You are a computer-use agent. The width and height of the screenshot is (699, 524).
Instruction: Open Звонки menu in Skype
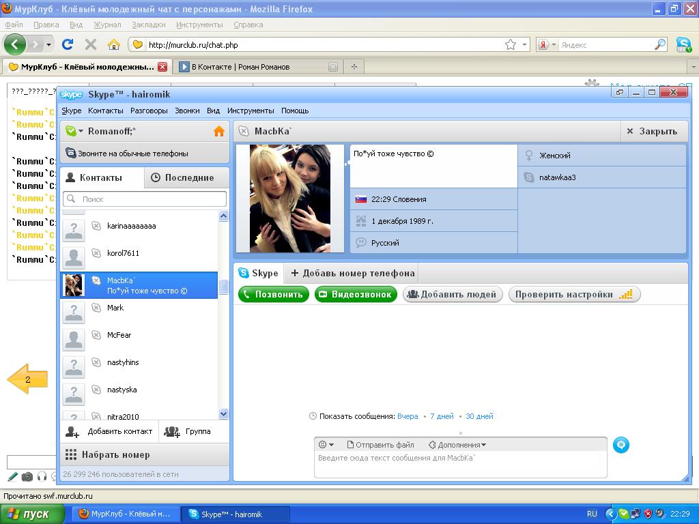[187, 111]
